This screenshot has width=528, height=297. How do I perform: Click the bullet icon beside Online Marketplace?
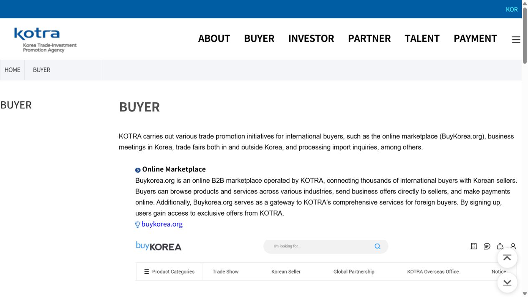pyautogui.click(x=138, y=170)
